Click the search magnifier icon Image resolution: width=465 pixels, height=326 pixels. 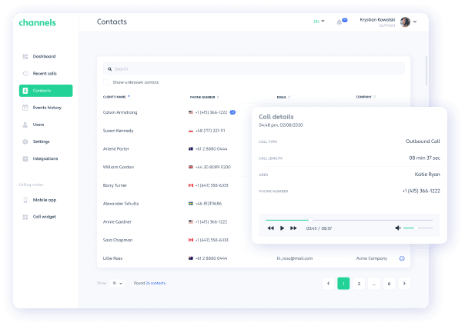coord(110,69)
